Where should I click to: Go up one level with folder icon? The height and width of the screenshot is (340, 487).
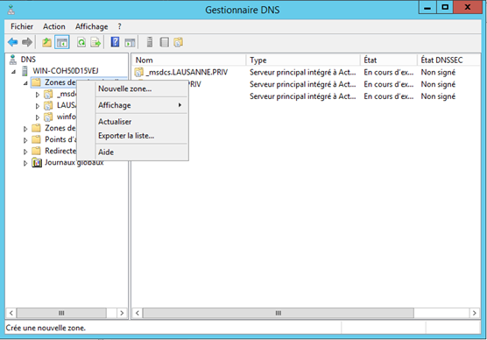click(47, 42)
